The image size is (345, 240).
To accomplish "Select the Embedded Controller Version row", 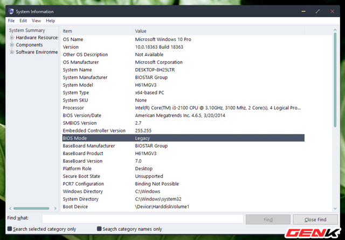I will [183, 131].
